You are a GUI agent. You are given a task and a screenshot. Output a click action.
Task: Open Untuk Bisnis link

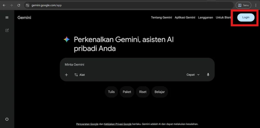click(223, 17)
